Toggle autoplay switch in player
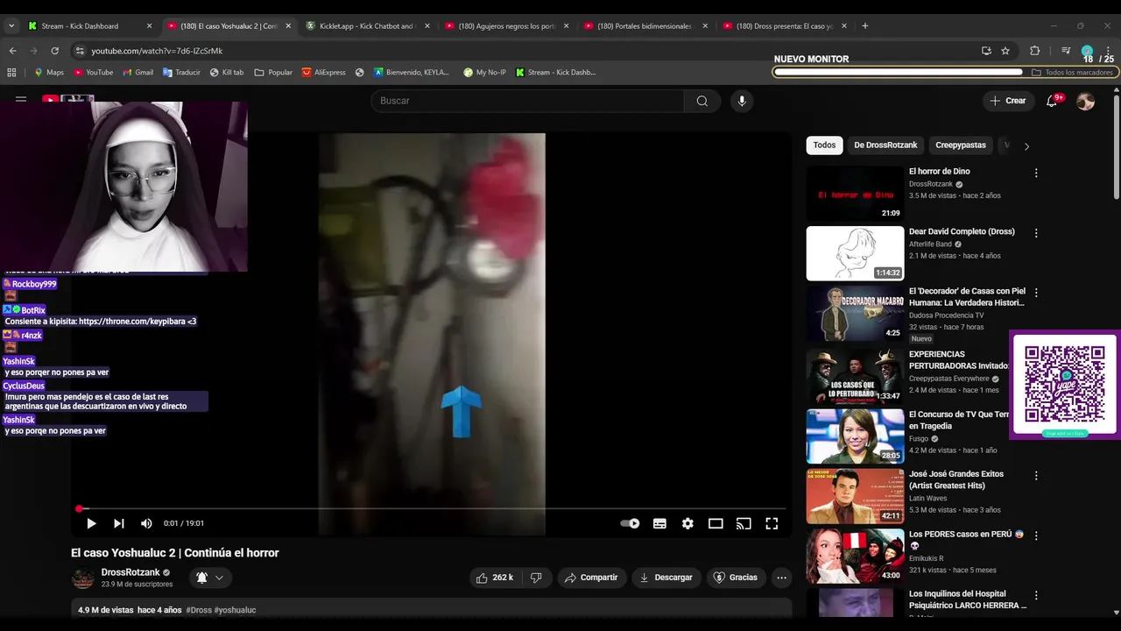Image resolution: width=1121 pixels, height=631 pixels. (x=630, y=523)
